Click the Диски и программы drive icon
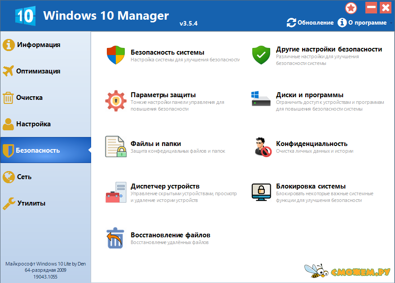 [261, 99]
